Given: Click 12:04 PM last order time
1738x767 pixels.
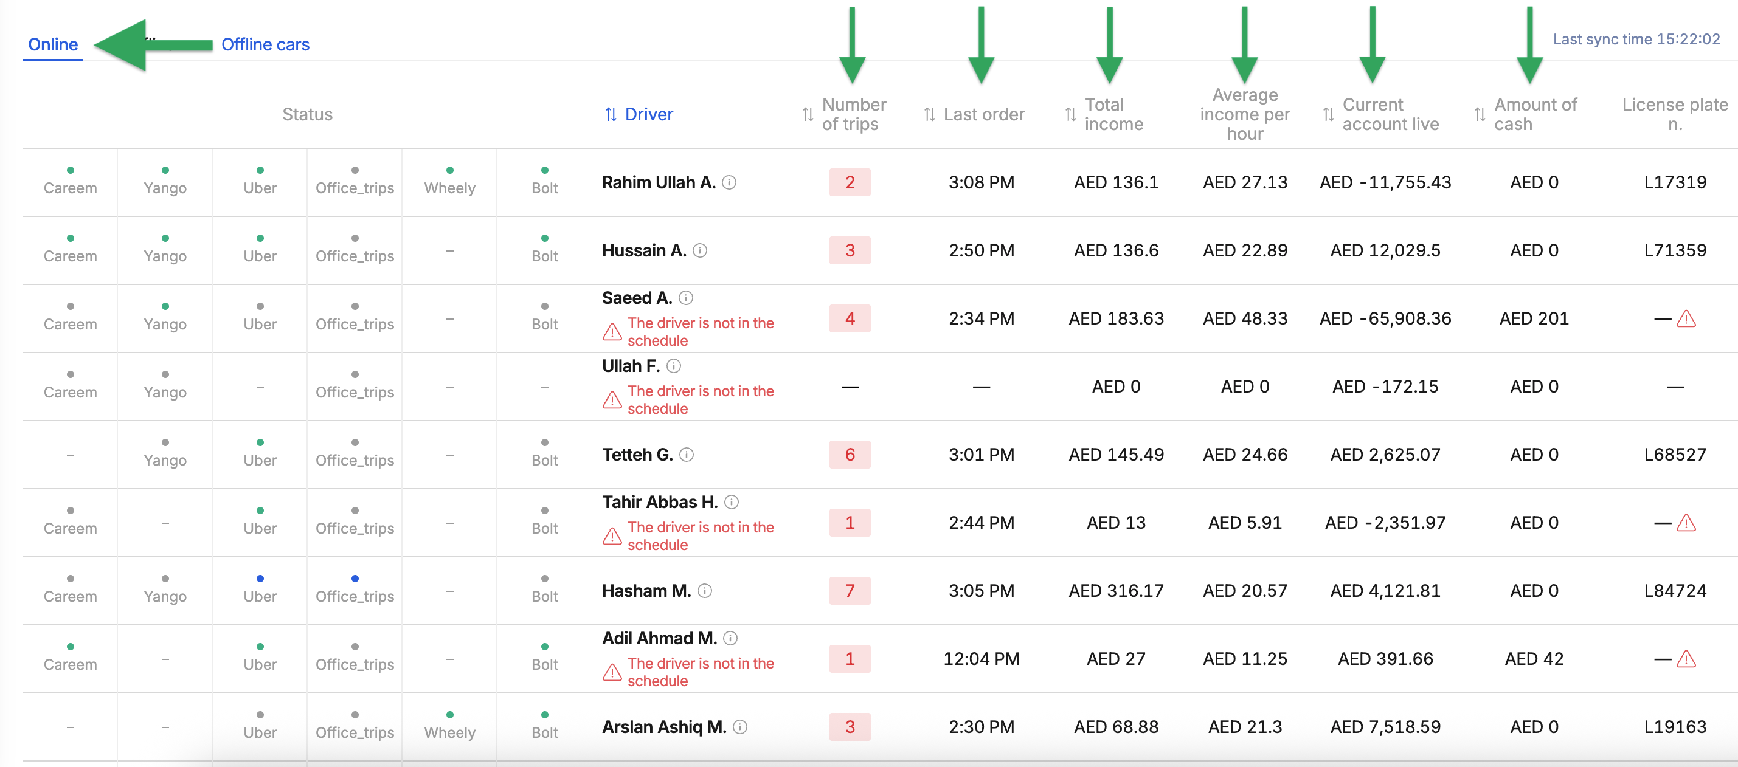Looking at the screenshot, I should point(981,659).
